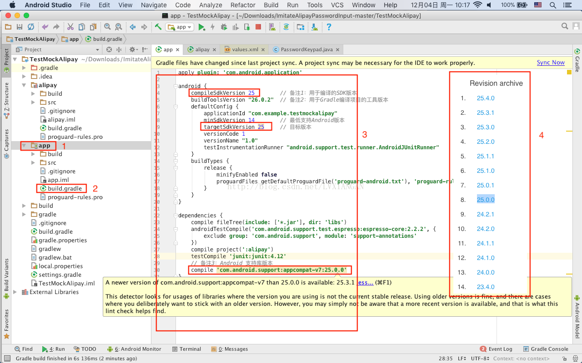Expand the External Libraries node

16,292
